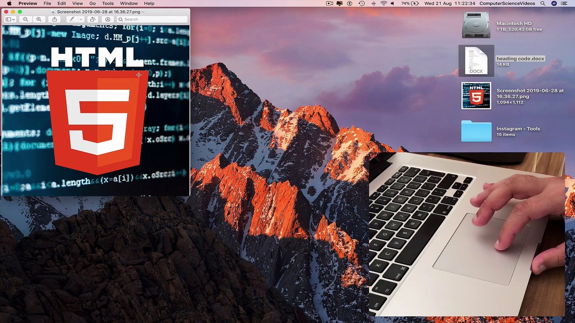Show the Markup toolbar in Preview
Viewport: 575px width, 323px height.
pos(108,19)
